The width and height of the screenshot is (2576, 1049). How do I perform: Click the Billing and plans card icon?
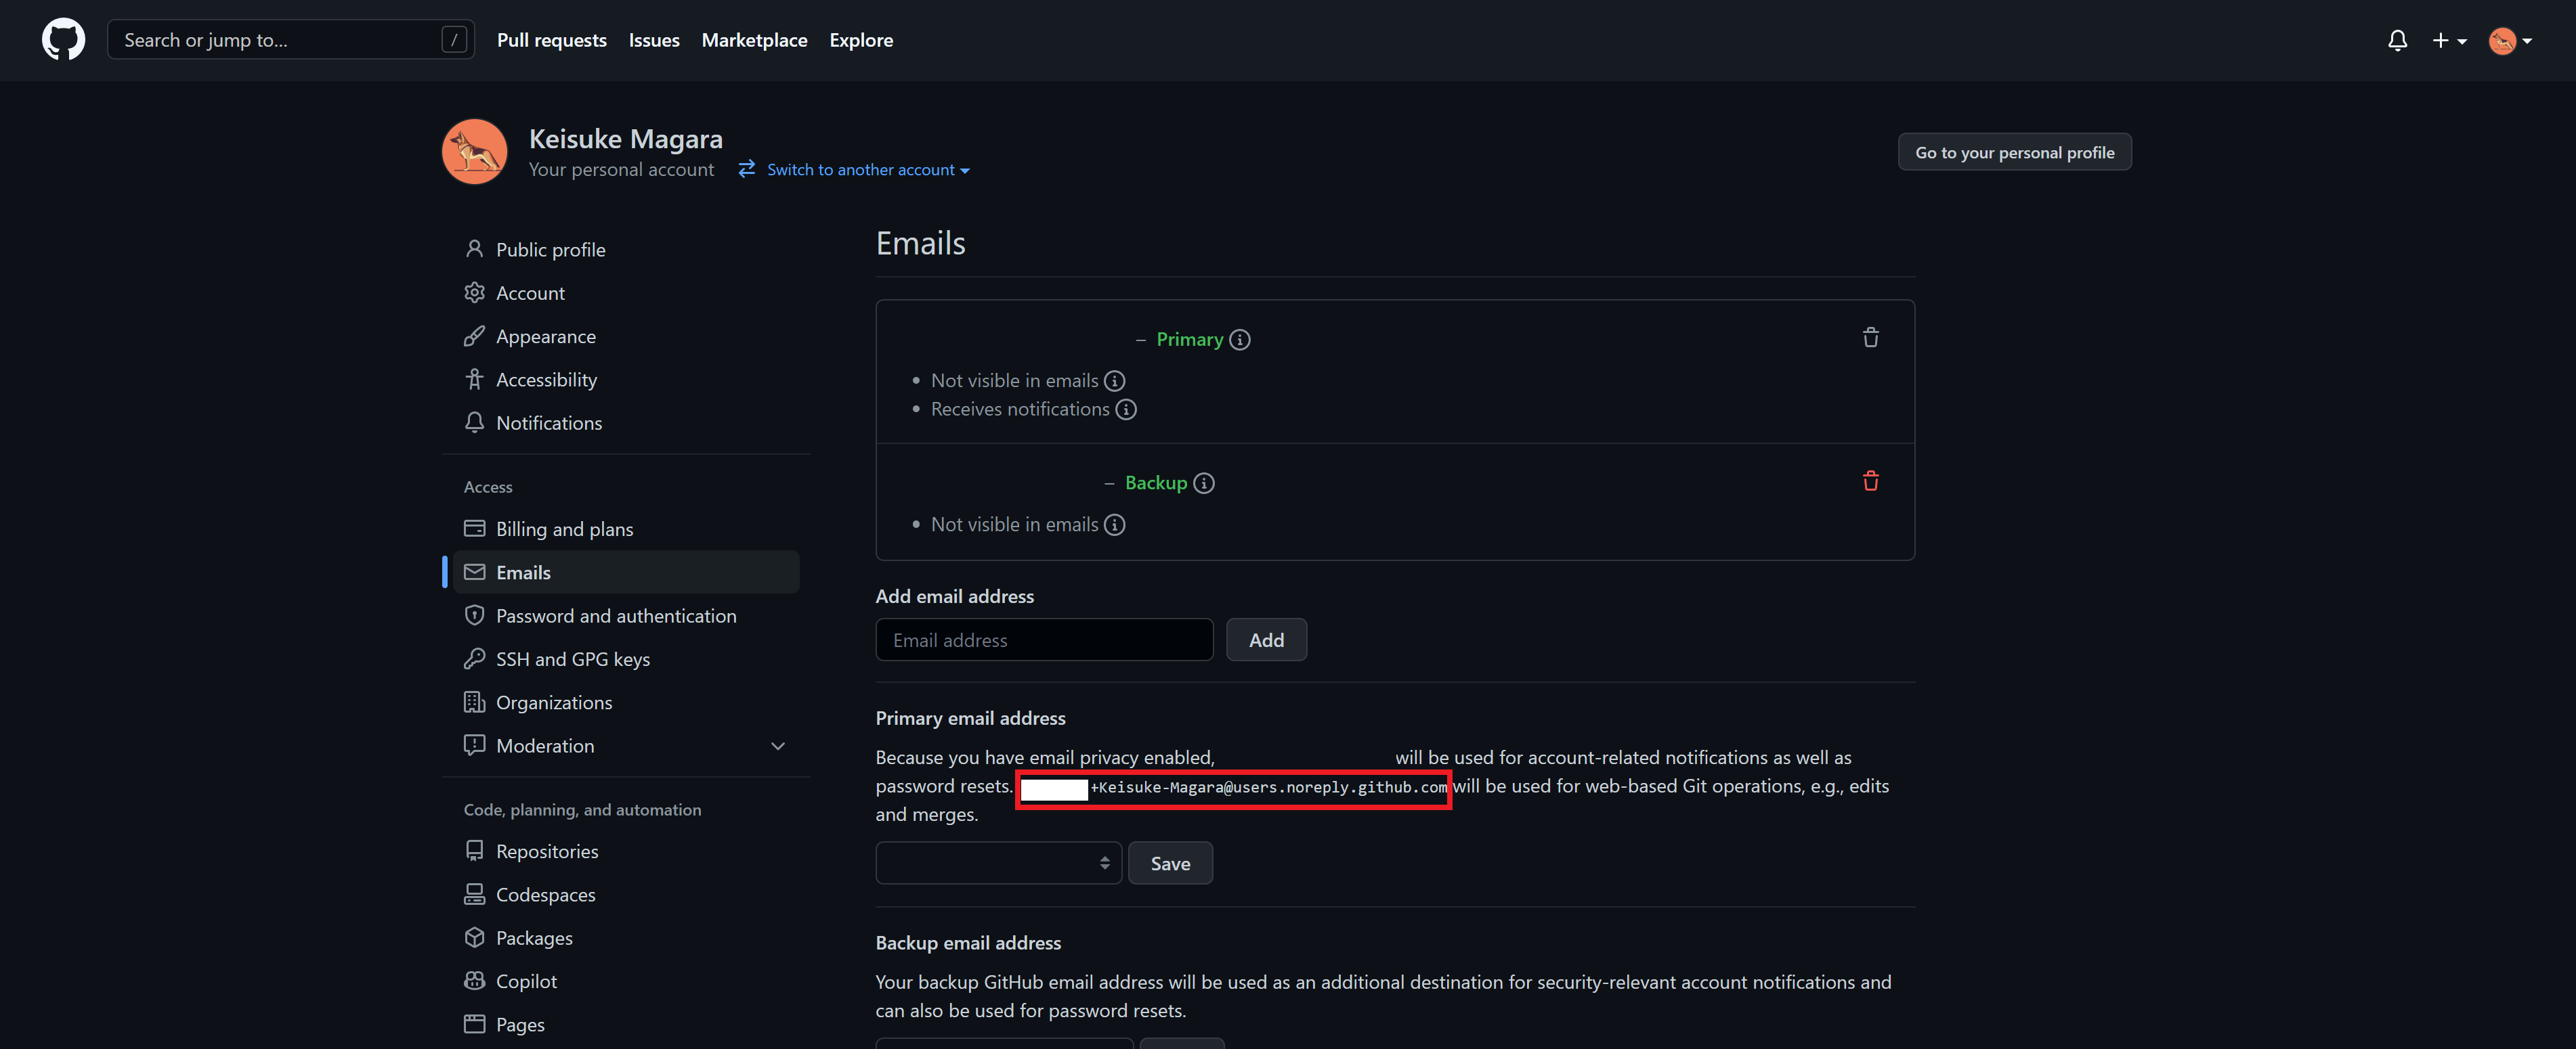(475, 529)
